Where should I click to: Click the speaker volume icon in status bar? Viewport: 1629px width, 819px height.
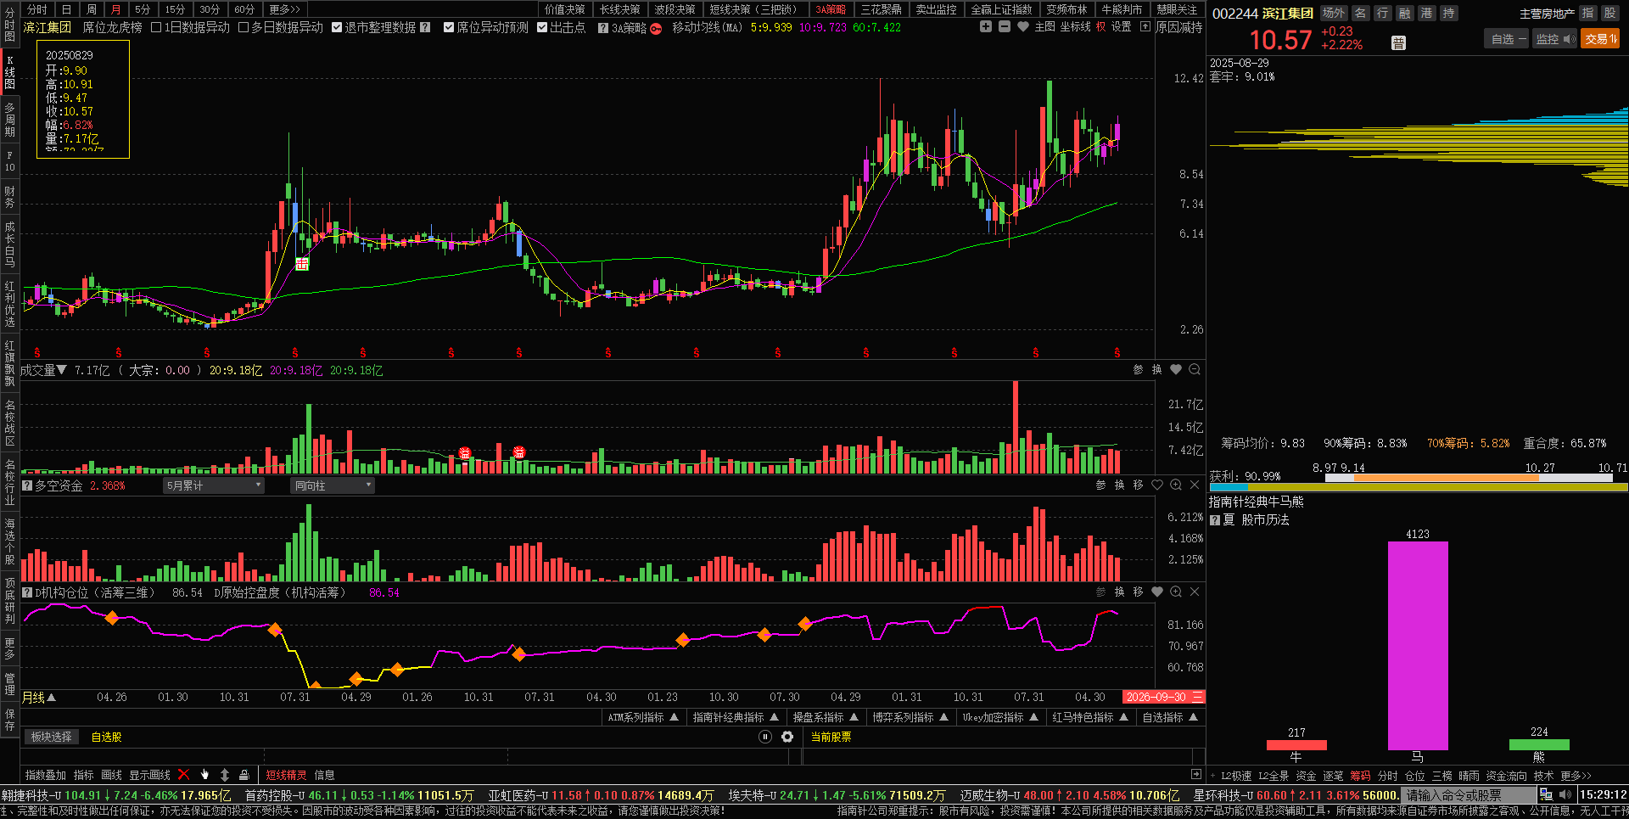click(1565, 794)
